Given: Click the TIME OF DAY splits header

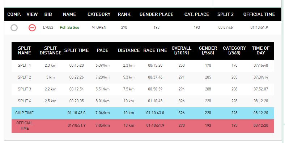Looking at the screenshot, I should 261,50.
